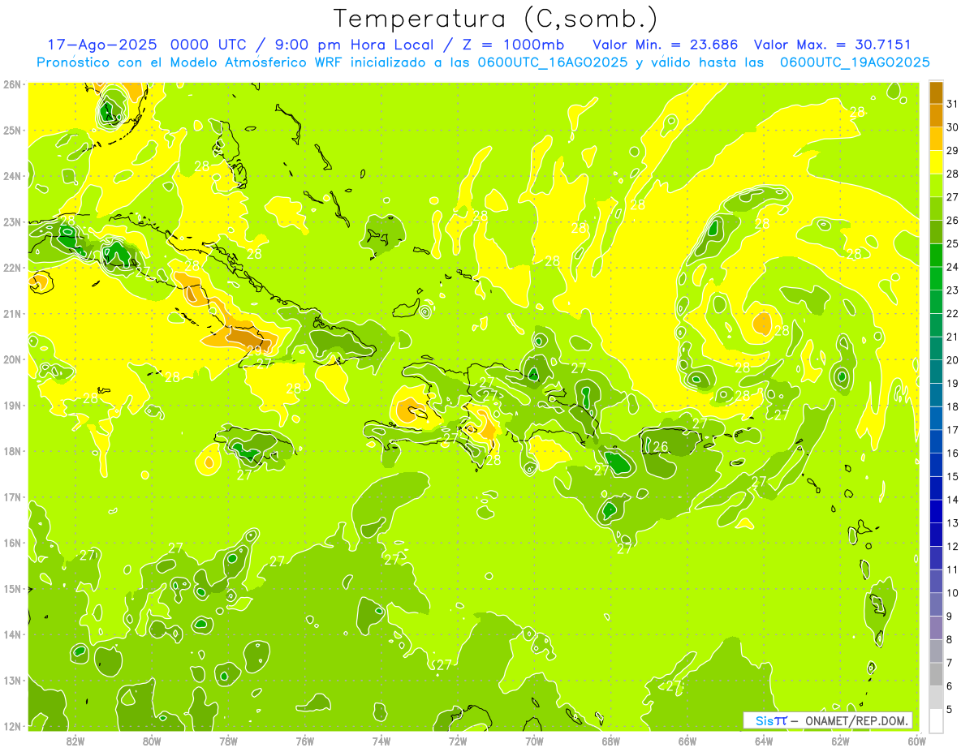
Task: Click the colorbar legend value 8
Action: (950, 639)
